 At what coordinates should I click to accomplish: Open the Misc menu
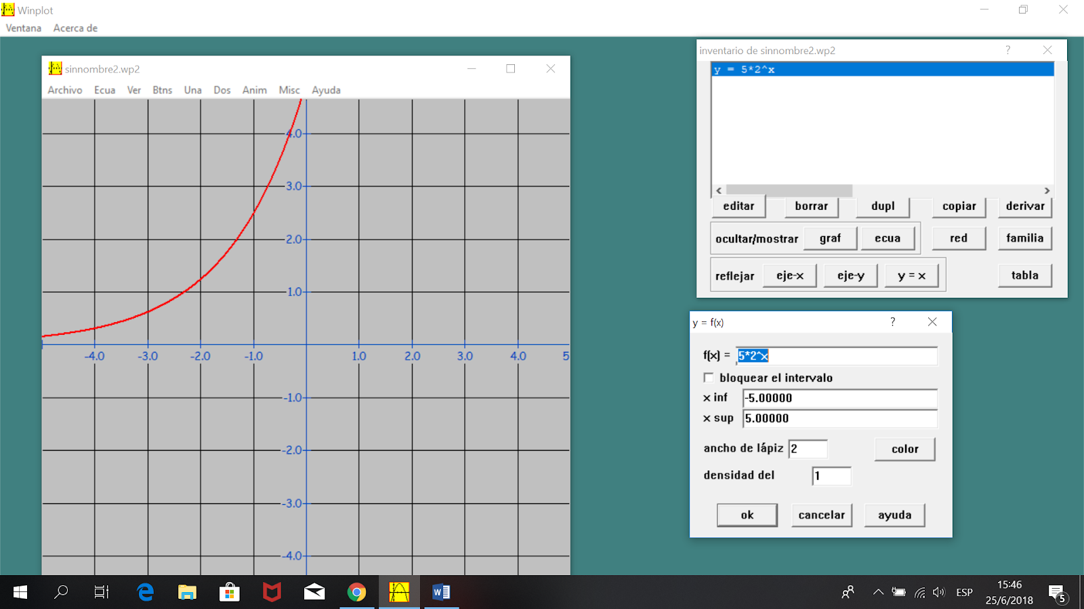pos(289,90)
